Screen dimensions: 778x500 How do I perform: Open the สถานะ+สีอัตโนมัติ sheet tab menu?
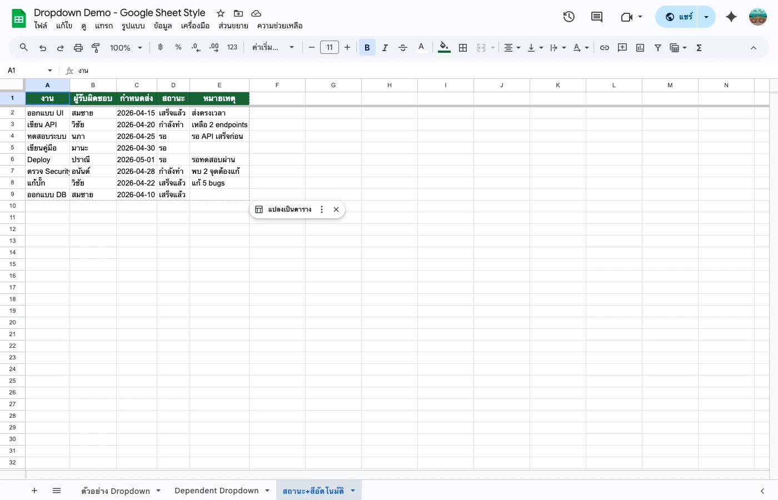pos(352,491)
